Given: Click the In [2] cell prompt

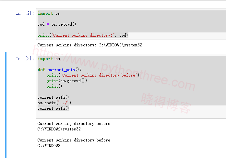Looking at the screenshot, I should [x=25, y=13].
